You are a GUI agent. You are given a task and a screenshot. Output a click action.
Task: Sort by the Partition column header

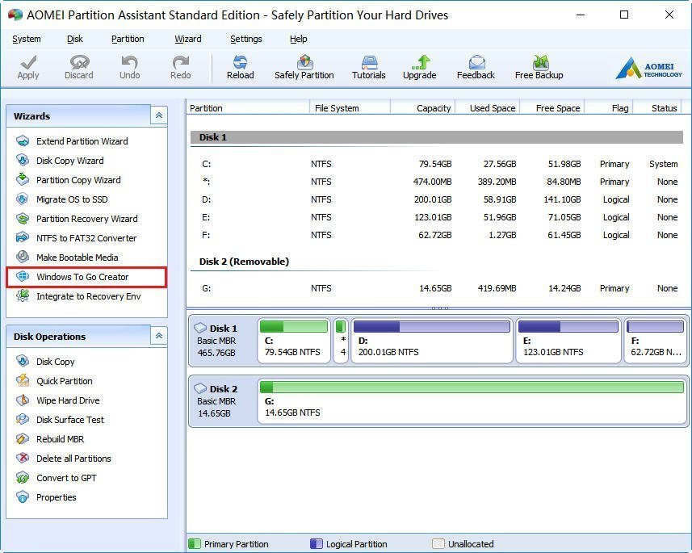pyautogui.click(x=248, y=108)
